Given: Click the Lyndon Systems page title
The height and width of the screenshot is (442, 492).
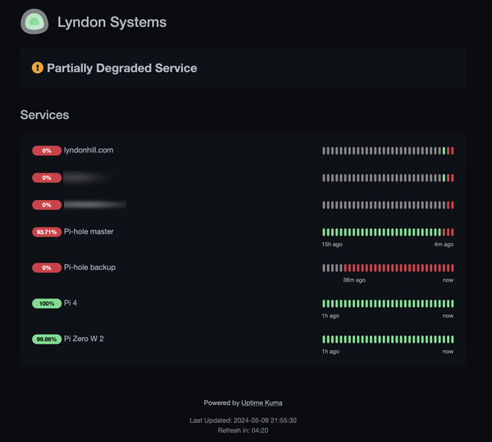Looking at the screenshot, I should pos(112,22).
